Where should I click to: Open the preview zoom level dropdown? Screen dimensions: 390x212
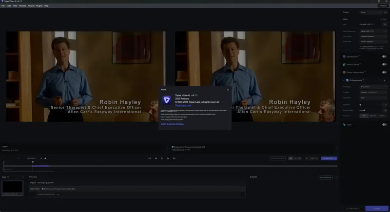[313, 158]
